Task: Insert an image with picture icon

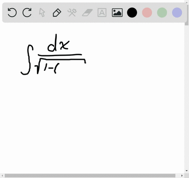Action: pos(117,13)
